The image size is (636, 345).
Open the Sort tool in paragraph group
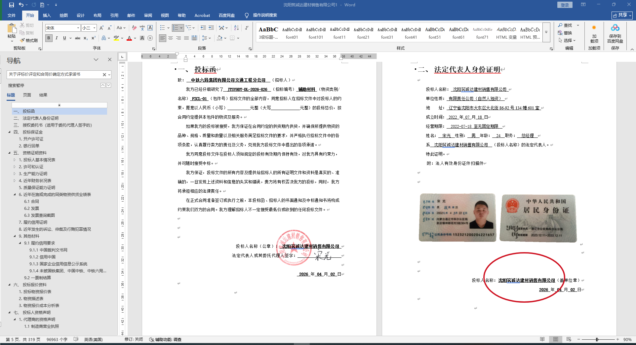pos(236,28)
